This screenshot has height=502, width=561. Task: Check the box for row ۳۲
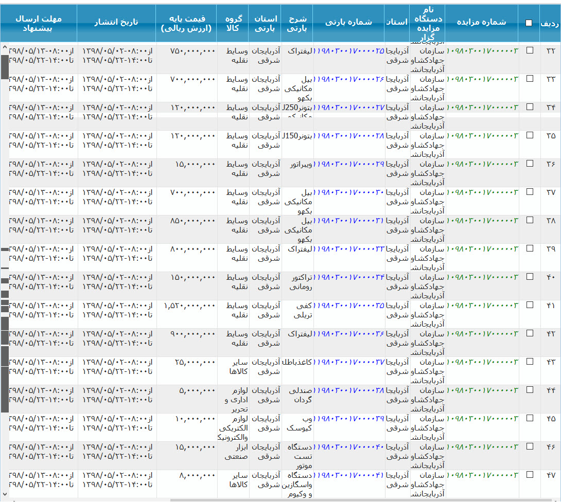tap(530, 50)
